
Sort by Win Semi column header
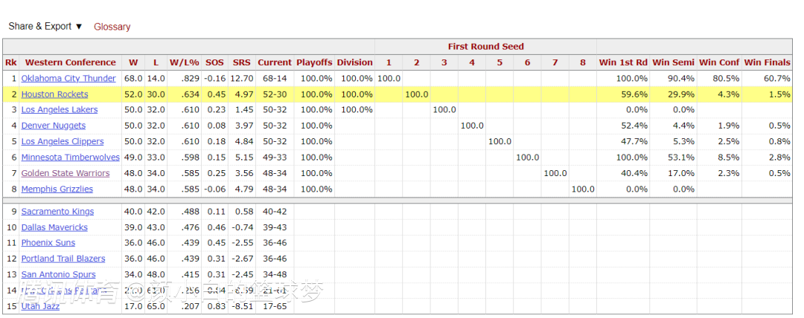coord(673,62)
